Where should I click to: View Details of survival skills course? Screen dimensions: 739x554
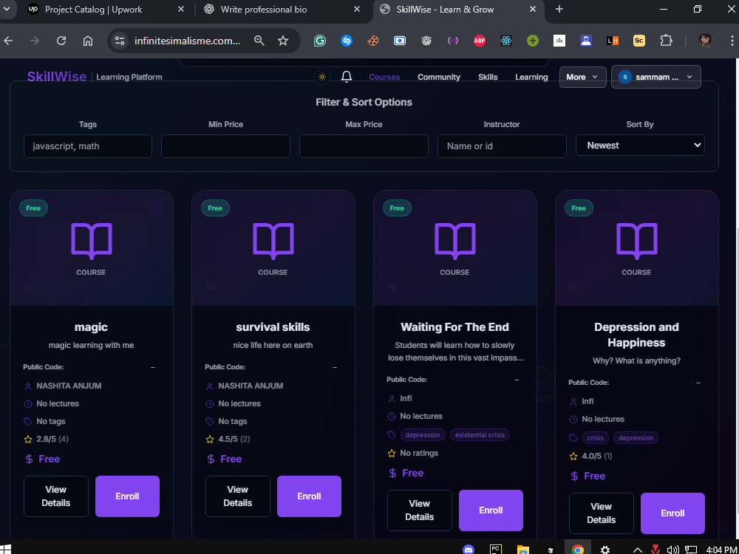point(237,496)
